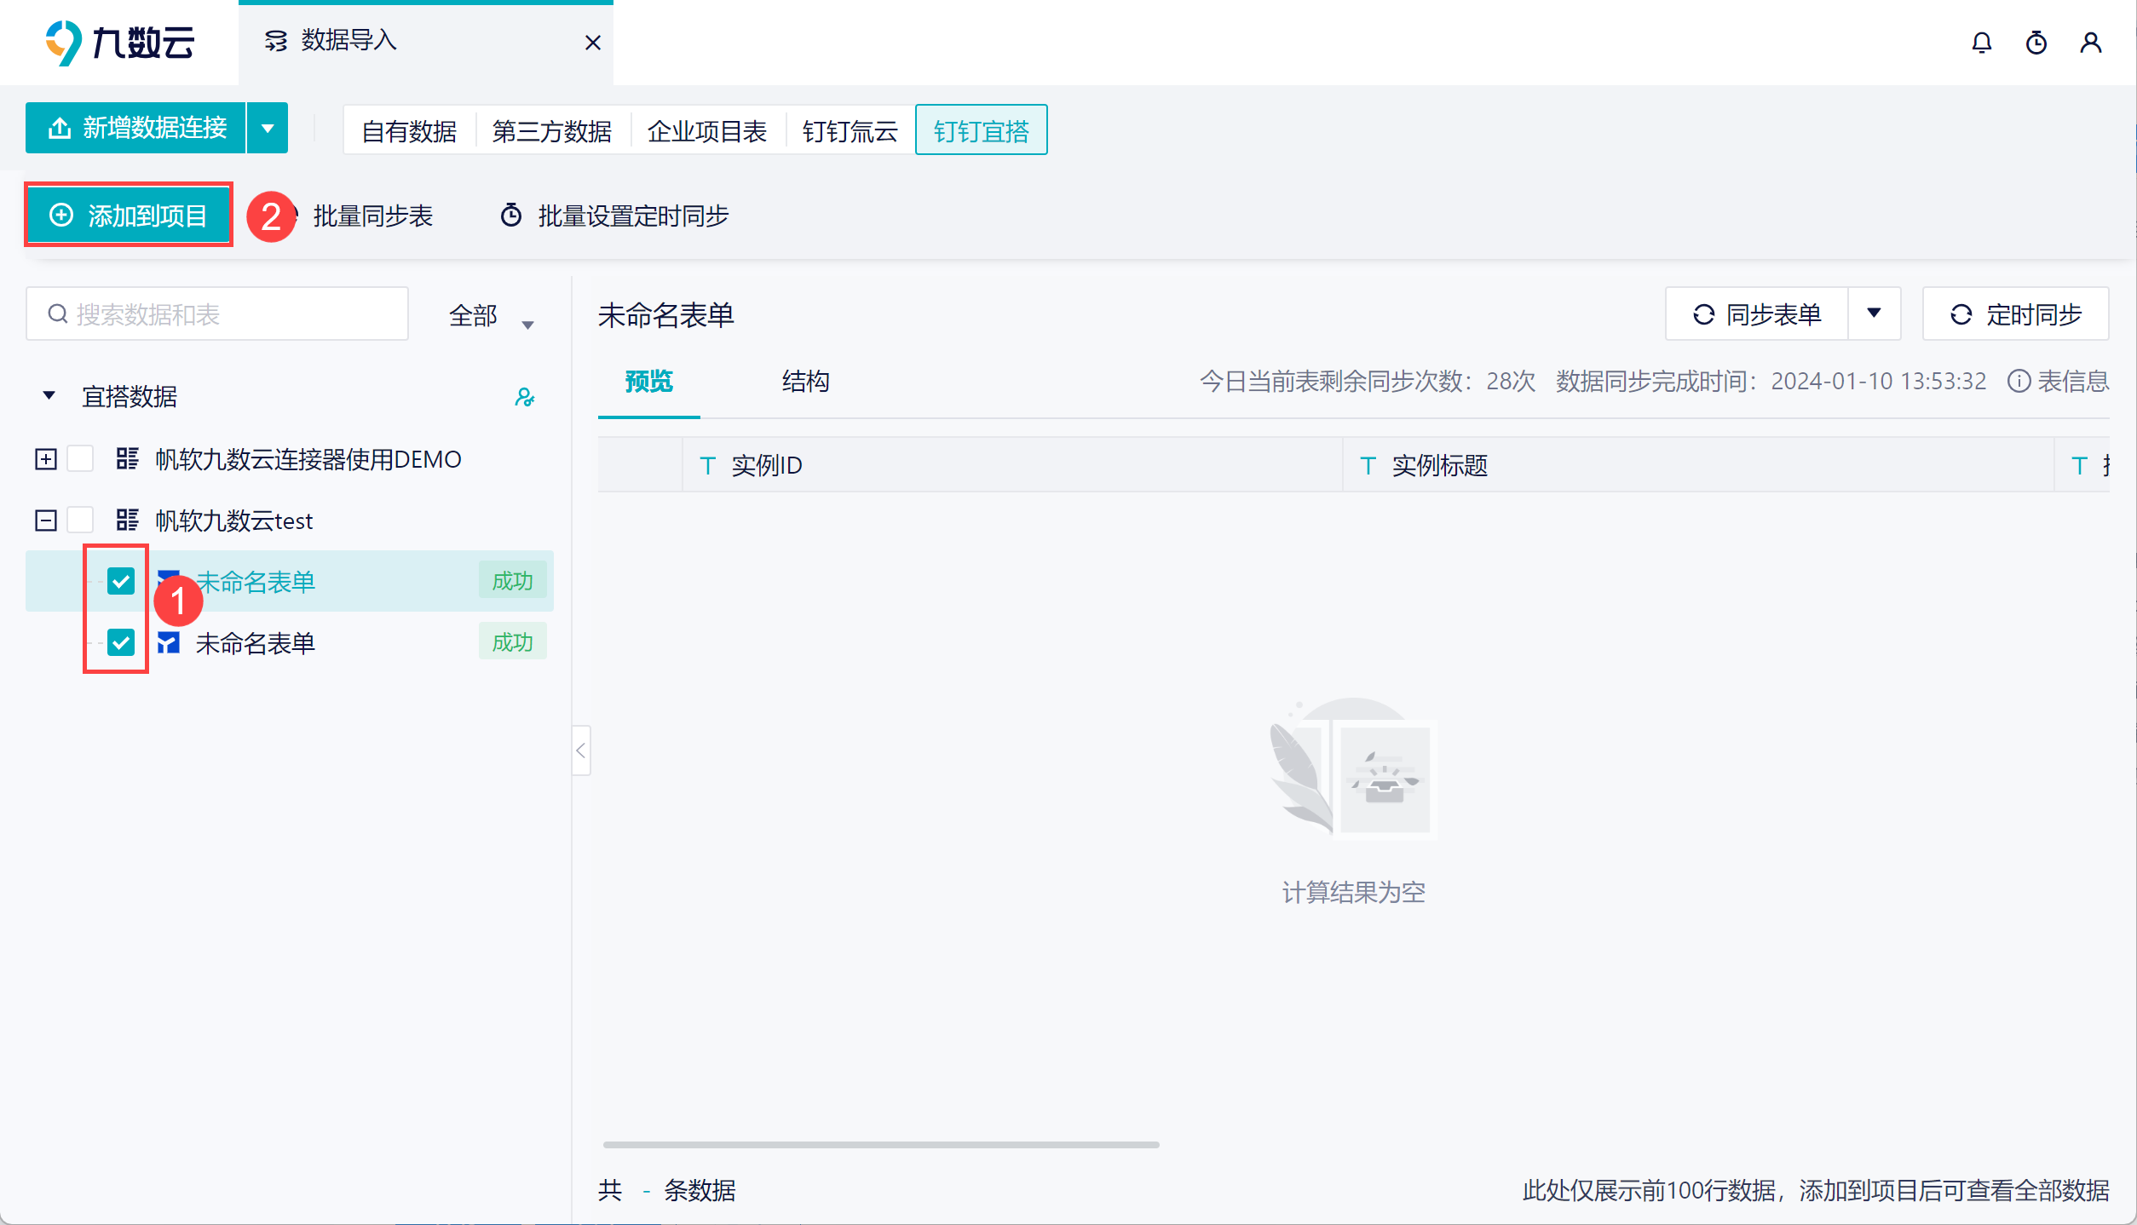Collapse the left panel with arrow handle
2137x1225 pixels.
coord(581,751)
